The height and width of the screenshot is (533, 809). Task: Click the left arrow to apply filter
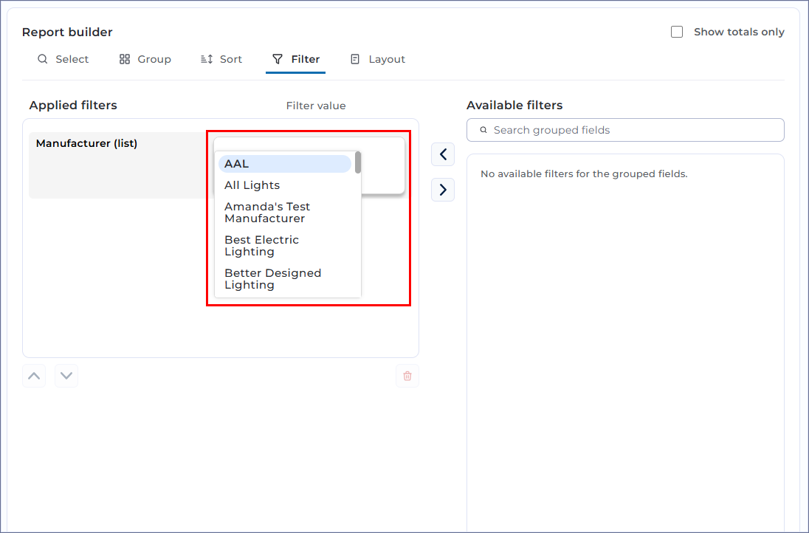443,154
